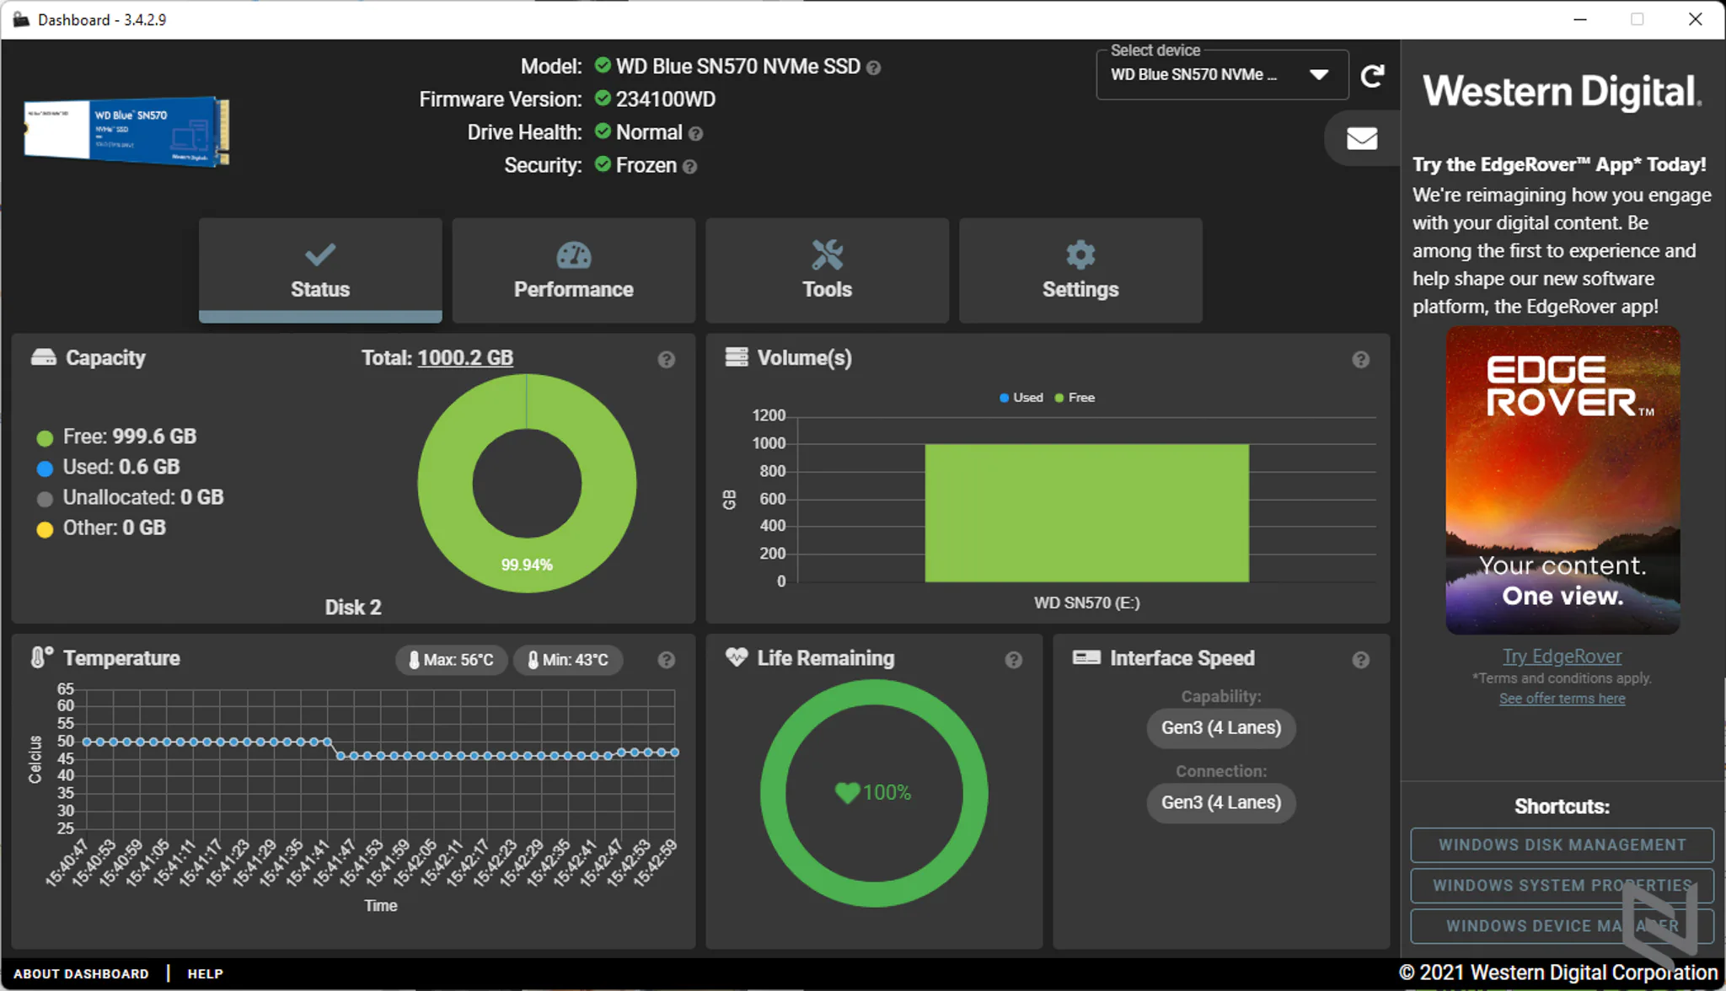Toggle the Used series in Volume legend
This screenshot has width=1726, height=991.
point(1021,398)
